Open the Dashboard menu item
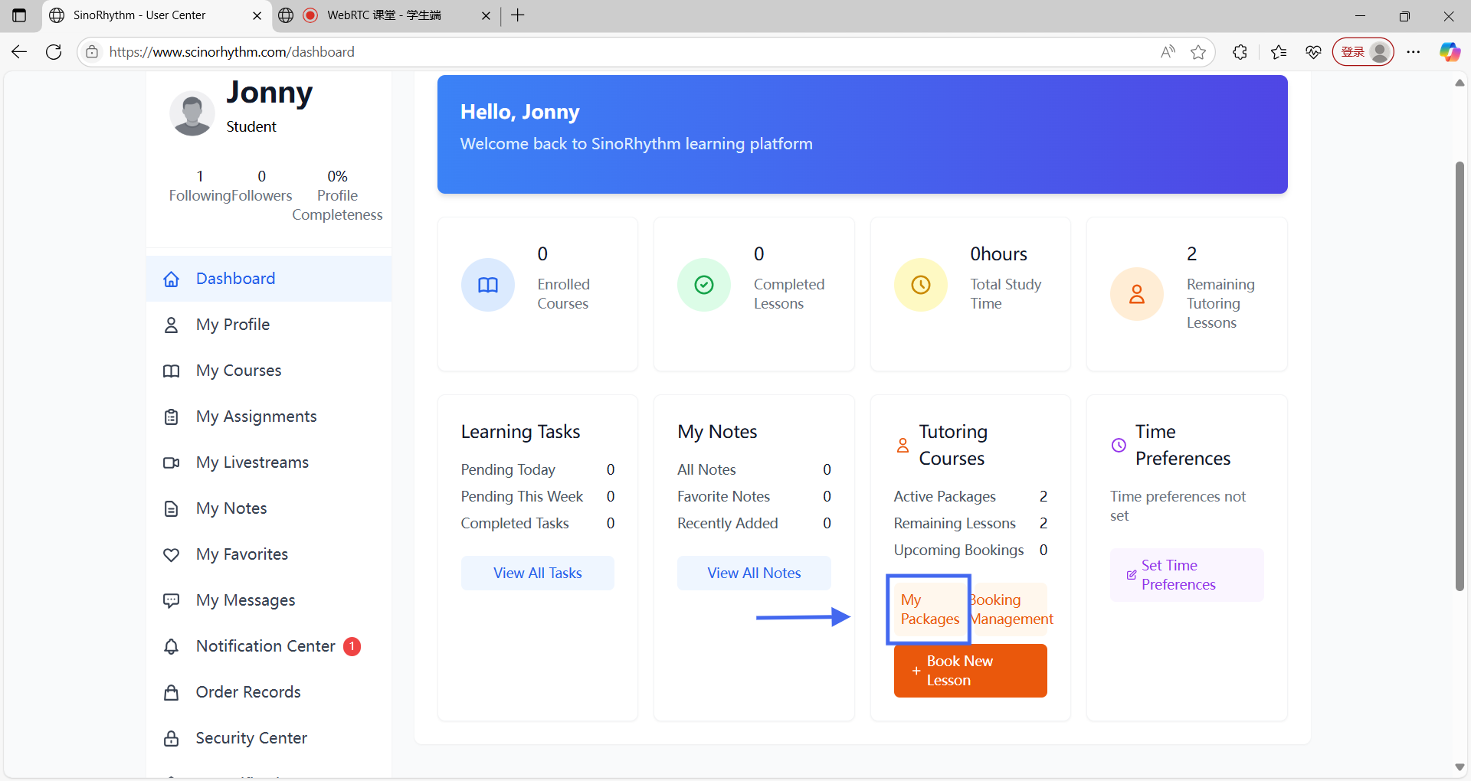The width and height of the screenshot is (1471, 781). pos(269,279)
